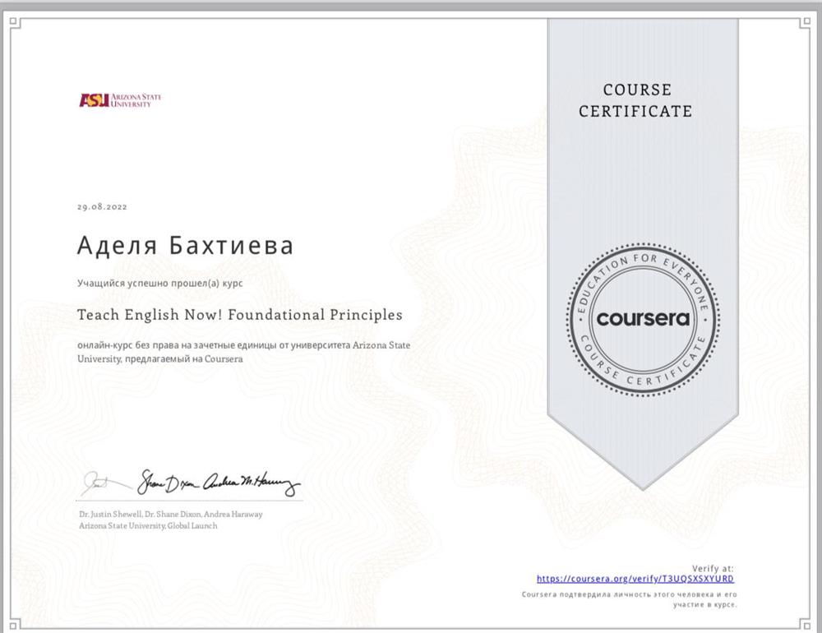Click the pointed bottom tip of the gray ribbon
The height and width of the screenshot is (633, 822).
[642, 487]
